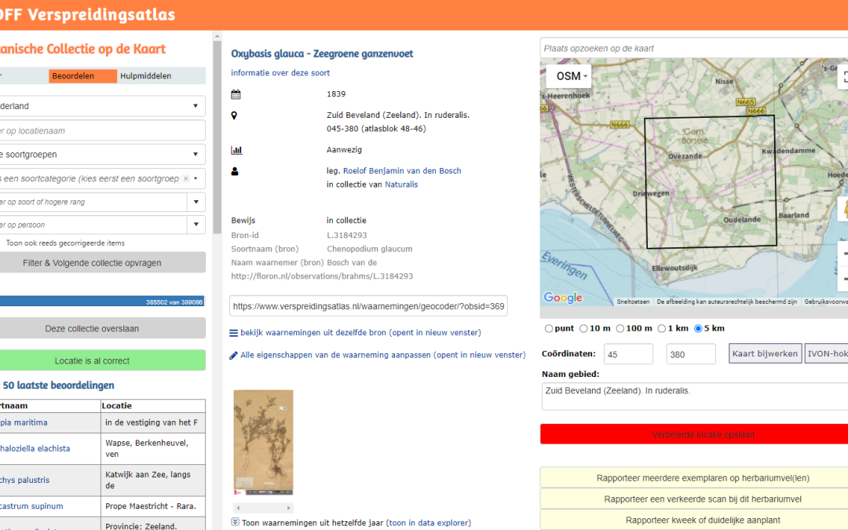Open the OSM map type dropdown
Screen dimensions: 848x530
click(x=569, y=76)
